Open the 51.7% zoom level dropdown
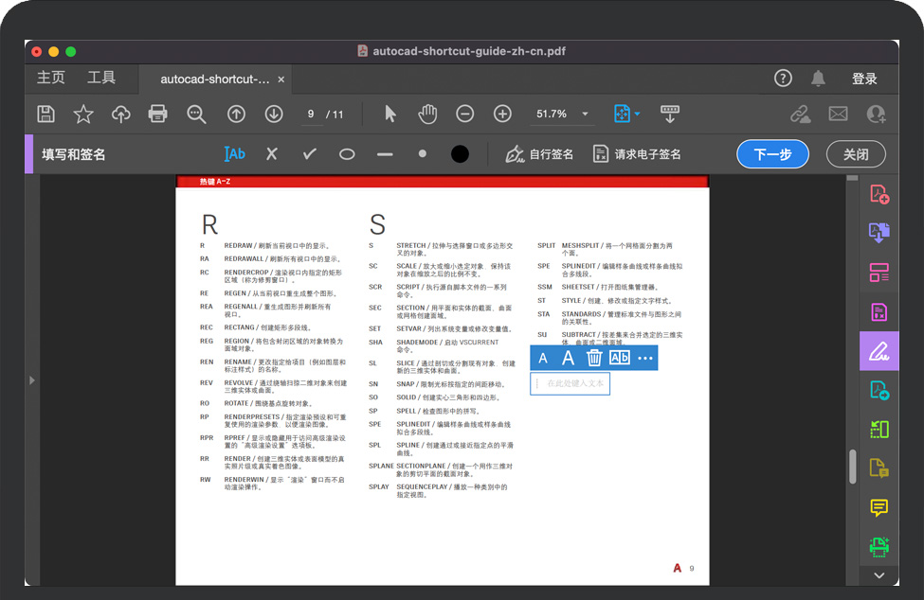This screenshot has height=600, width=924. (586, 115)
